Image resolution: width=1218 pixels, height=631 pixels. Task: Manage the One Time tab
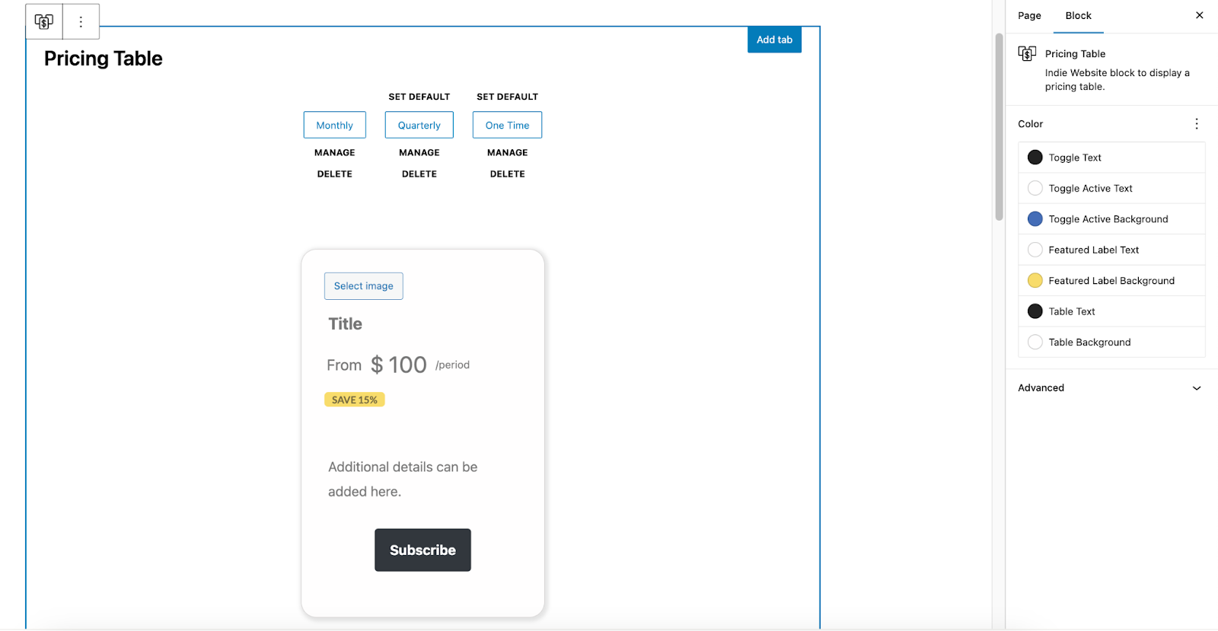pos(507,153)
